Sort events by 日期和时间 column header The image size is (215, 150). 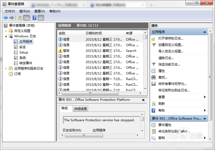[x=104, y=33]
